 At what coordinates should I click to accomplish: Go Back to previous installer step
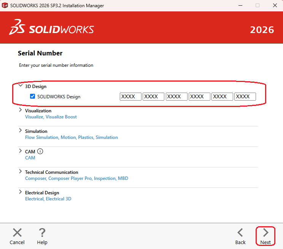click(240, 236)
